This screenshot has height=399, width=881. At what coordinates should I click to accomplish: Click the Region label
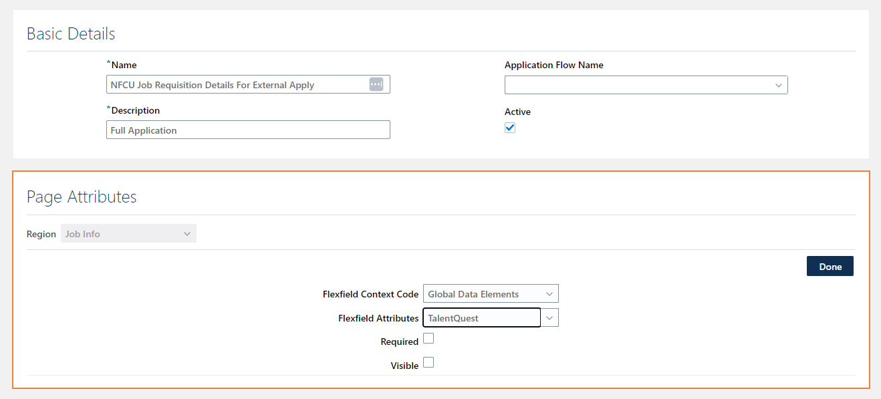pos(41,233)
